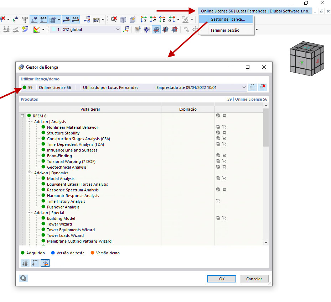The image size is (331, 302).
Task: Click the cancel-borrow calendar icon with red cross
Action: [262, 87]
